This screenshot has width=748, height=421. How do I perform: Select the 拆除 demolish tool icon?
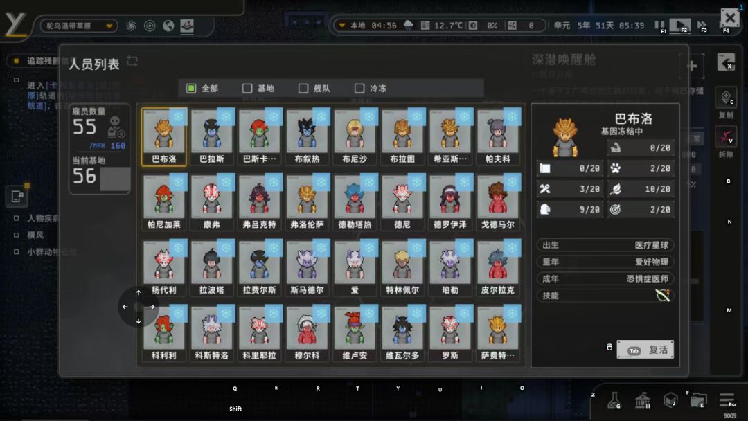pyautogui.click(x=726, y=137)
